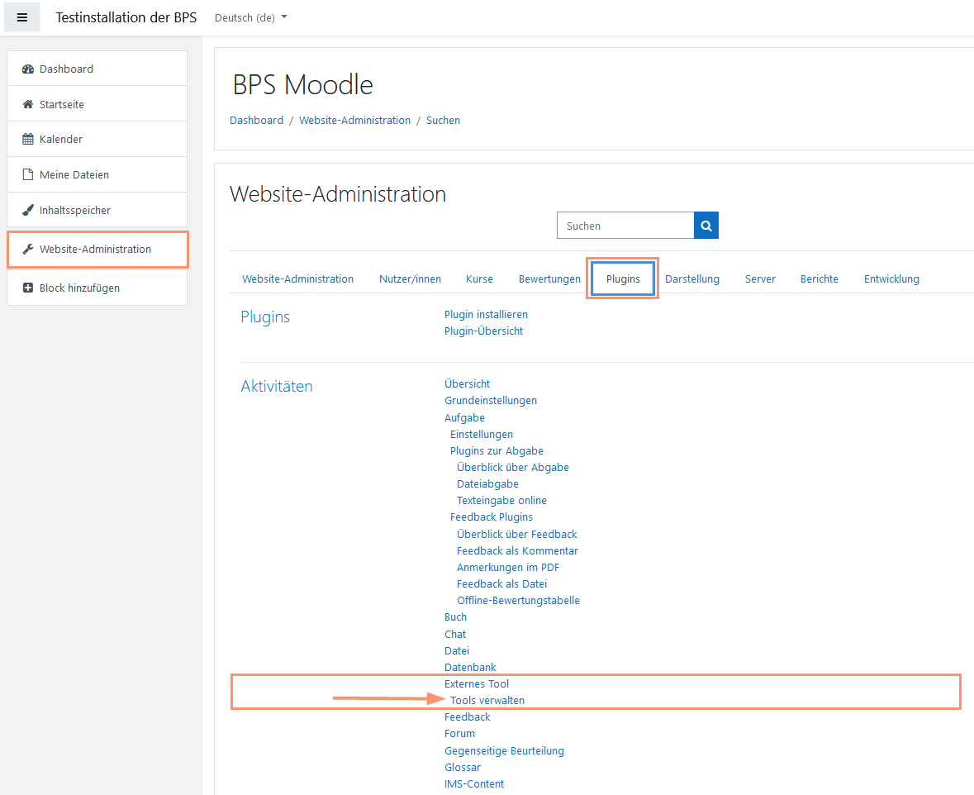Click the Startseite home icon
This screenshot has height=795, width=974.
30,103
